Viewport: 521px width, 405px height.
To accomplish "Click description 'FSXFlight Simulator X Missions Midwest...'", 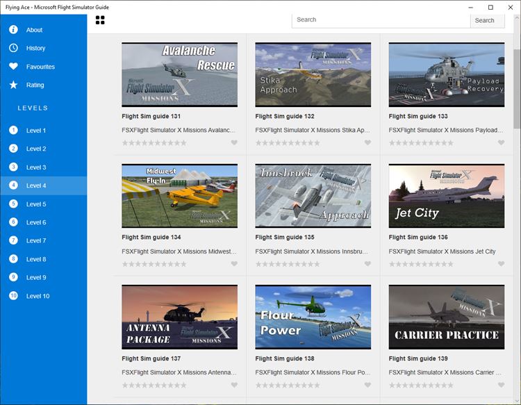I will [x=179, y=251].
